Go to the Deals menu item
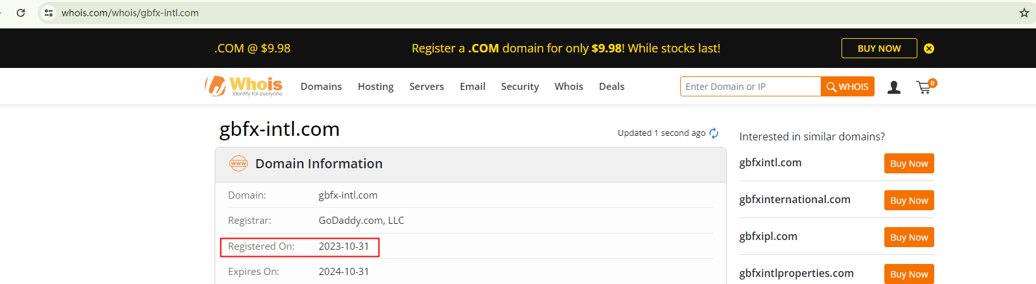Screen dimensions: 1036x284 (611, 87)
